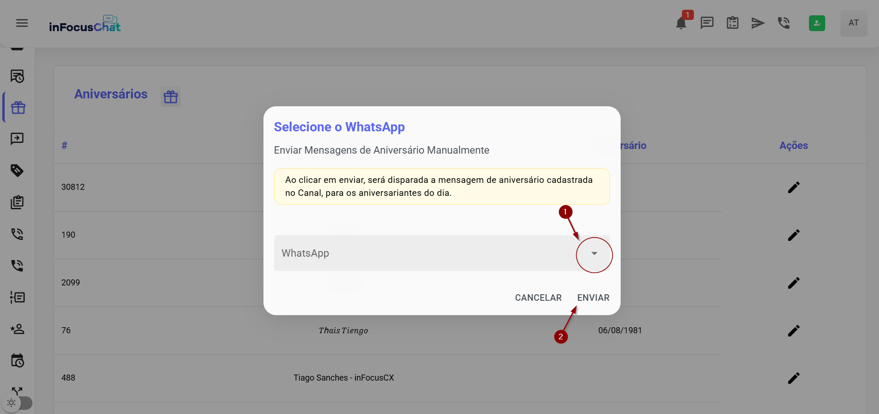This screenshot has height=414, width=879.
Task: Open the schedule calendar sidebar item
Action: tap(17, 361)
